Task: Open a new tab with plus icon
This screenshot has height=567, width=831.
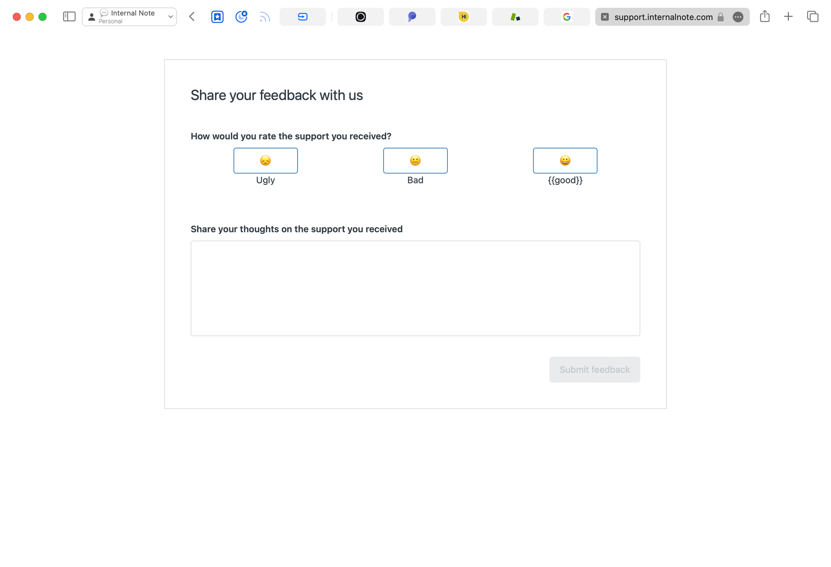Action: (x=788, y=17)
